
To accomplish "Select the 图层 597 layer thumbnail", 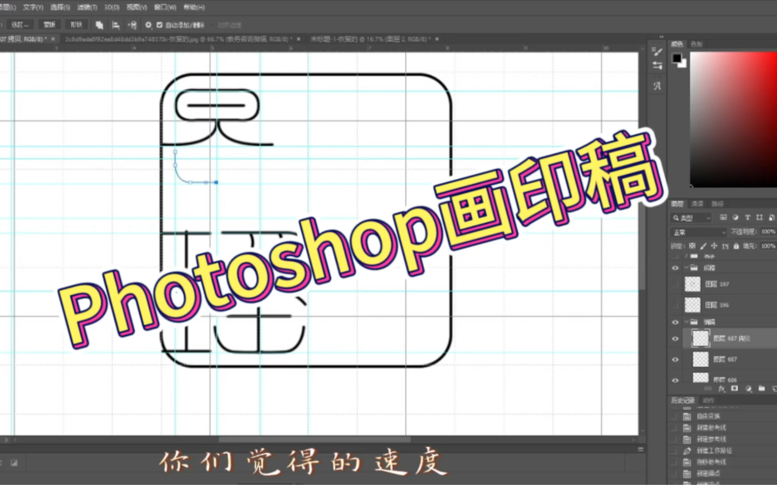I will (x=693, y=284).
